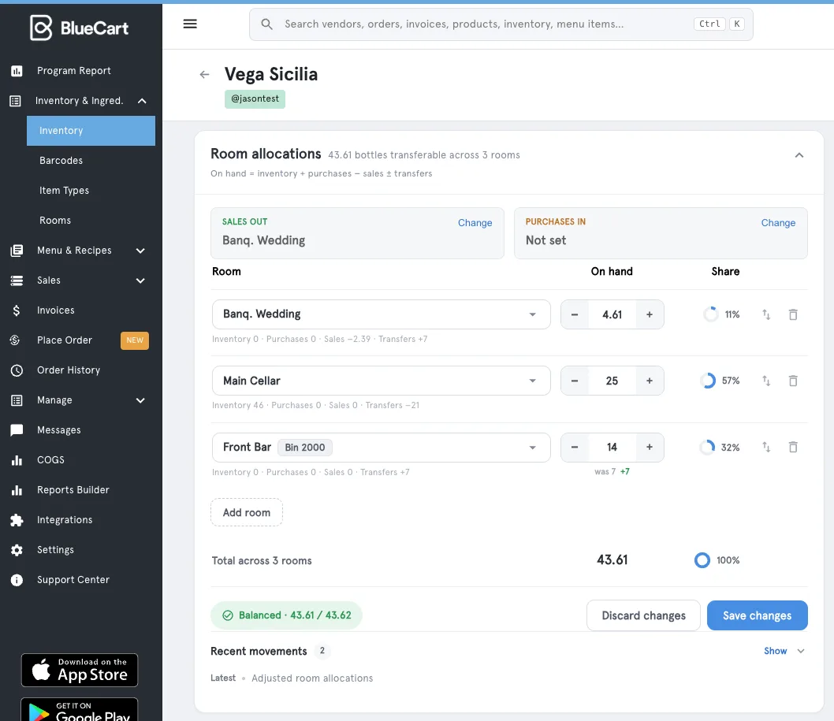Click the Program Report chart icon
This screenshot has height=721, width=834.
(x=17, y=71)
